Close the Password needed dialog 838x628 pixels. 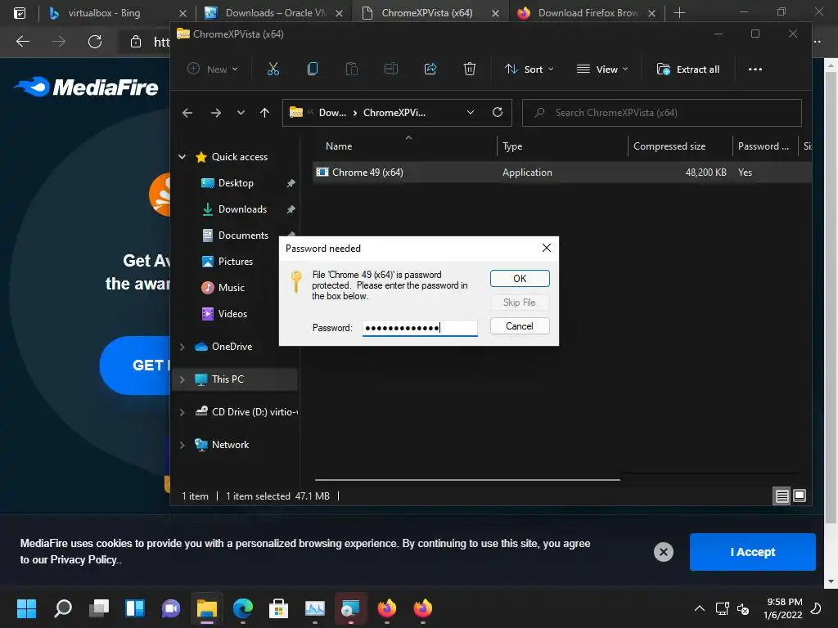[x=546, y=248]
